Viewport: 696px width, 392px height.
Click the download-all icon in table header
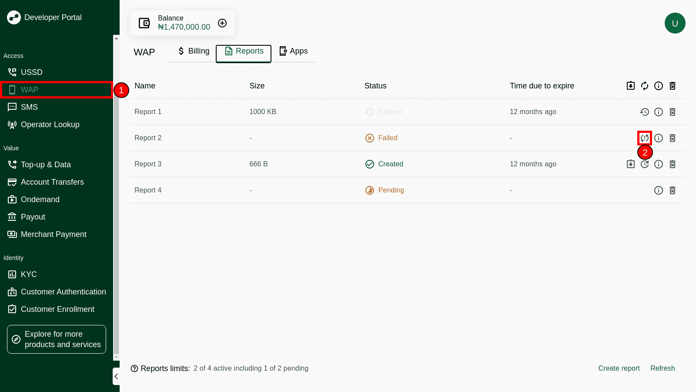pyautogui.click(x=631, y=86)
